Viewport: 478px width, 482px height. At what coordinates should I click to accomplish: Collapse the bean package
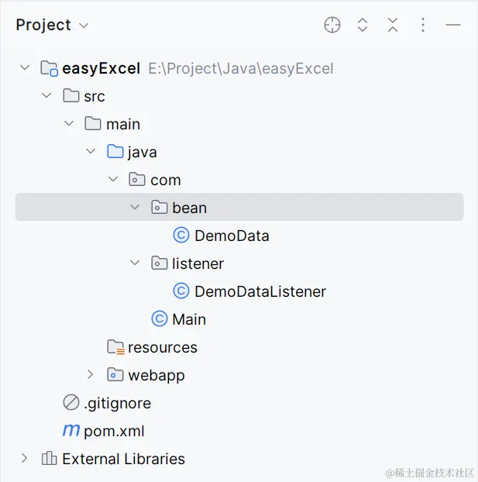pos(135,207)
